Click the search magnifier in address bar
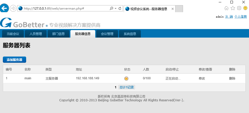Image resolution: width=249 pixels, height=113 pixels. click(111, 8)
